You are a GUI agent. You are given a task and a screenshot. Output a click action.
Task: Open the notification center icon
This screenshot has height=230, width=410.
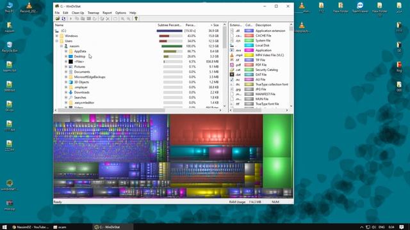402,227
